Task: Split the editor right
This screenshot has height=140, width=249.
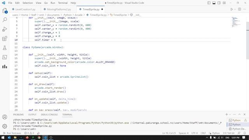Action: coord(240,9)
